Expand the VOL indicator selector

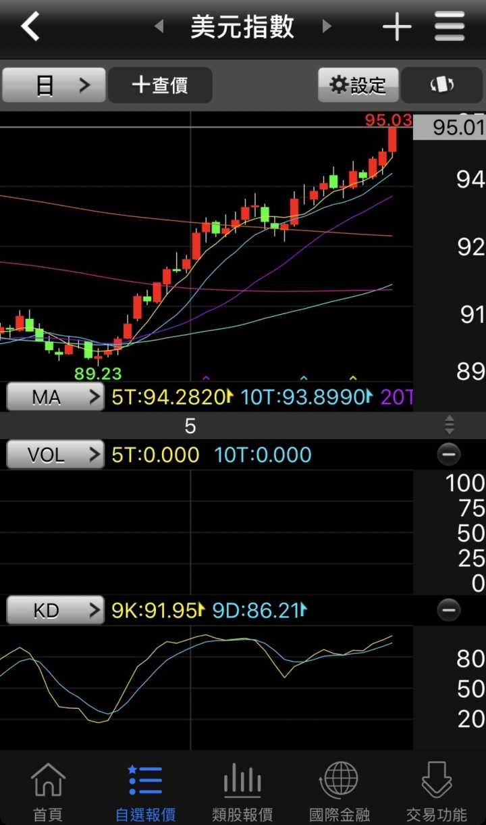point(55,455)
